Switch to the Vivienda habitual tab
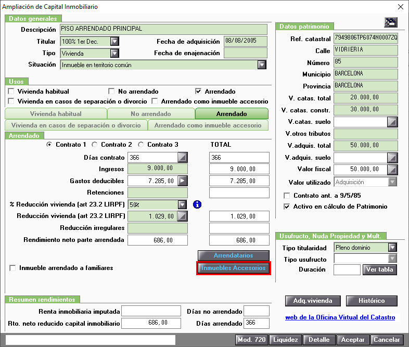This screenshot has width=409, height=347. click(x=56, y=114)
